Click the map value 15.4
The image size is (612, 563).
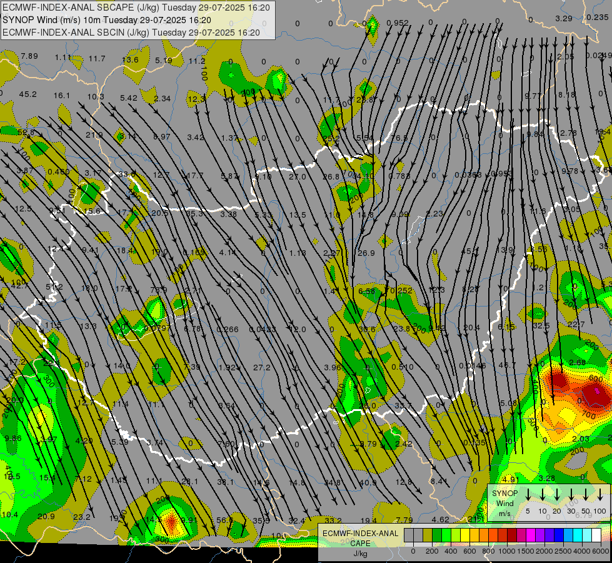click(48, 477)
